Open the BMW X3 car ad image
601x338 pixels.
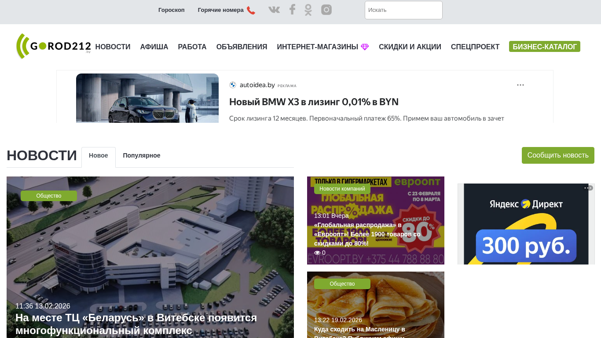[147, 98]
